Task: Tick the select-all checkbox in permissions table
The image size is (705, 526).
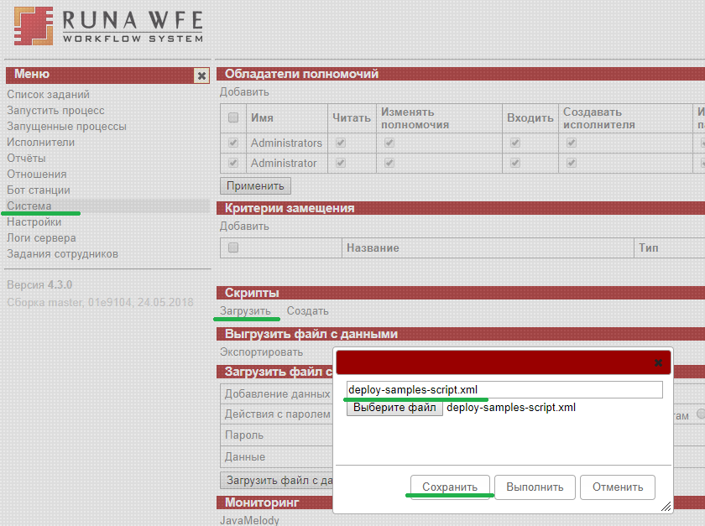Action: click(233, 118)
